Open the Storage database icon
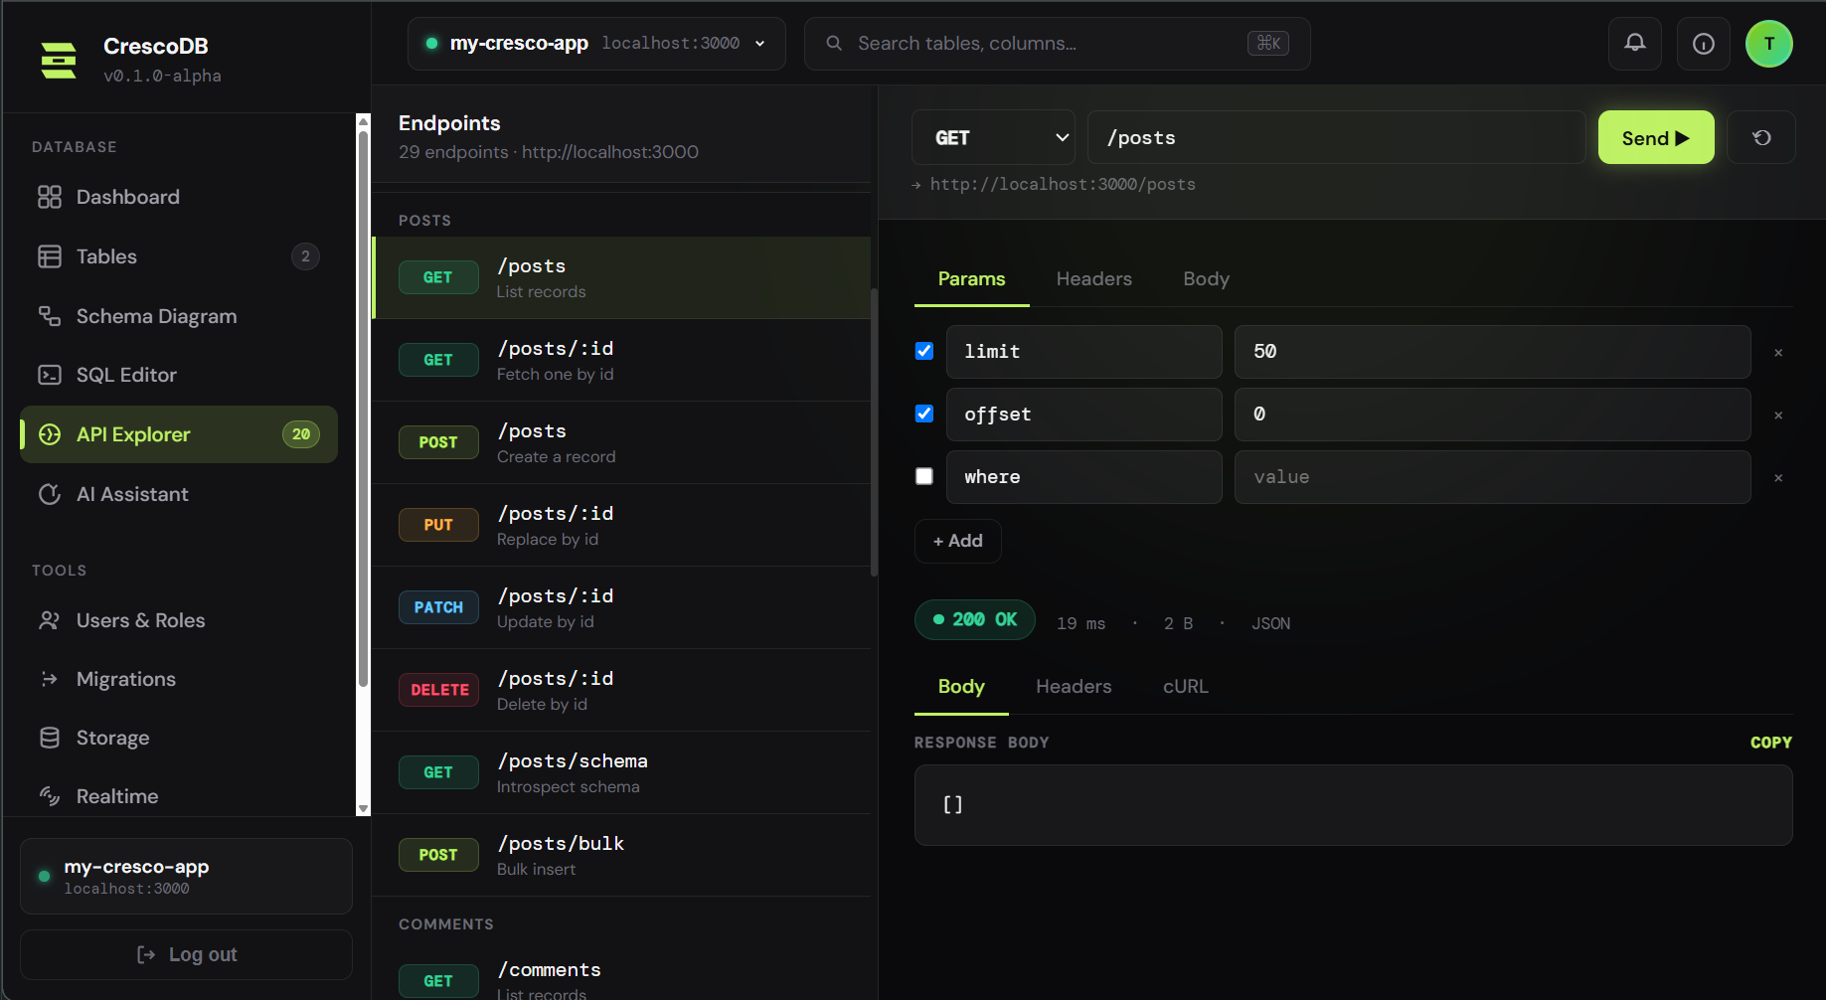Screen dimensions: 1826x1000 (x=50, y=738)
